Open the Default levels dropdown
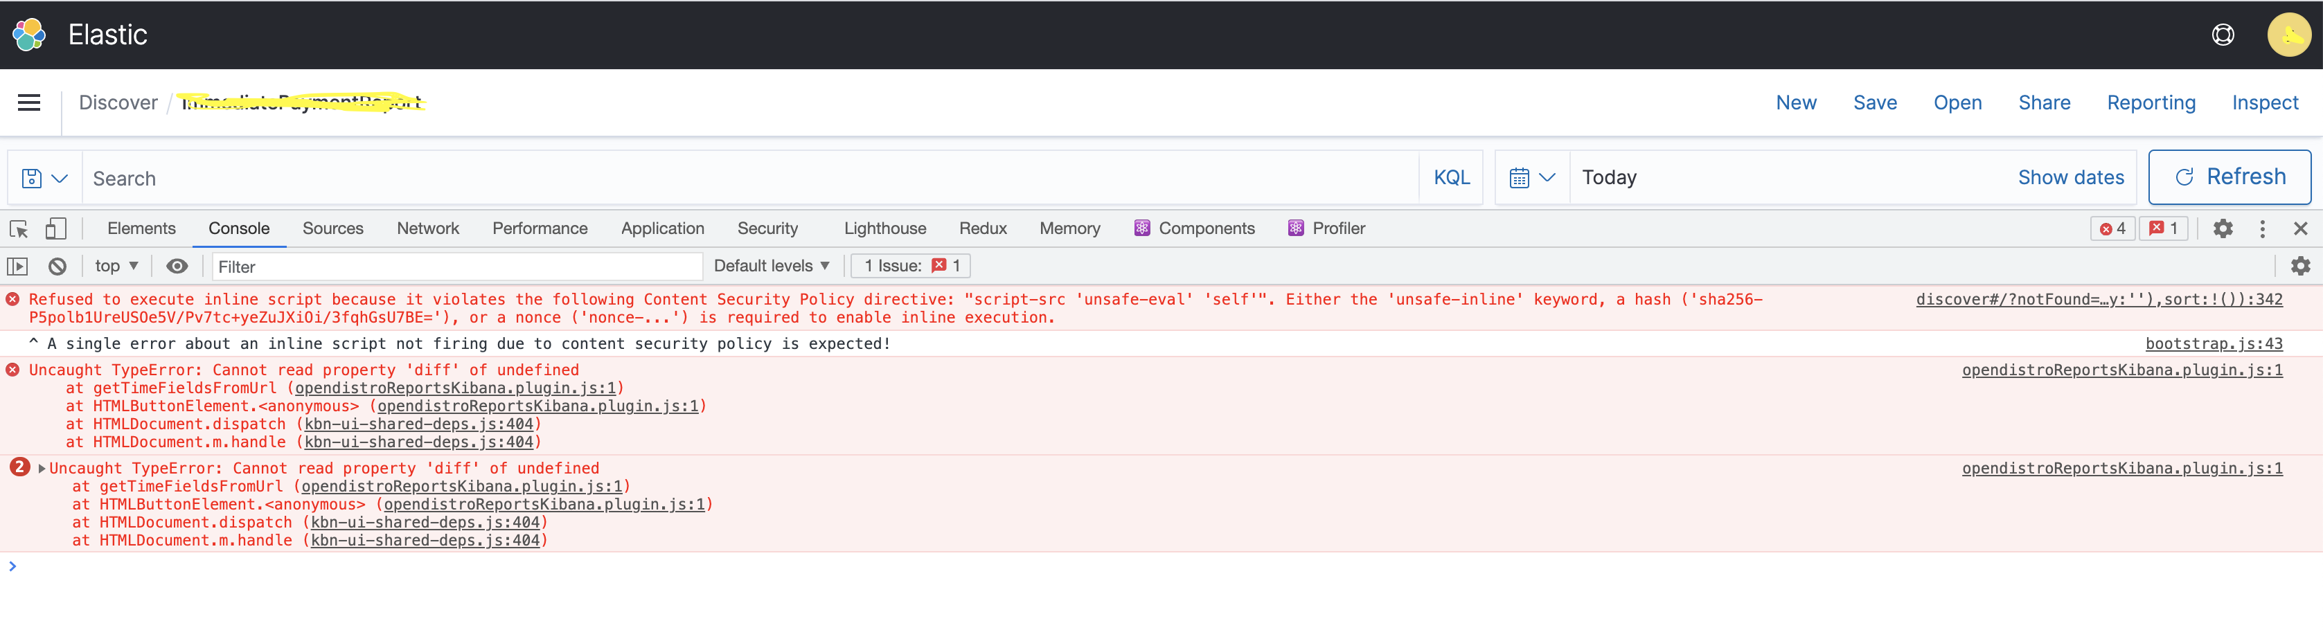2323x630 pixels. pyautogui.click(x=771, y=266)
